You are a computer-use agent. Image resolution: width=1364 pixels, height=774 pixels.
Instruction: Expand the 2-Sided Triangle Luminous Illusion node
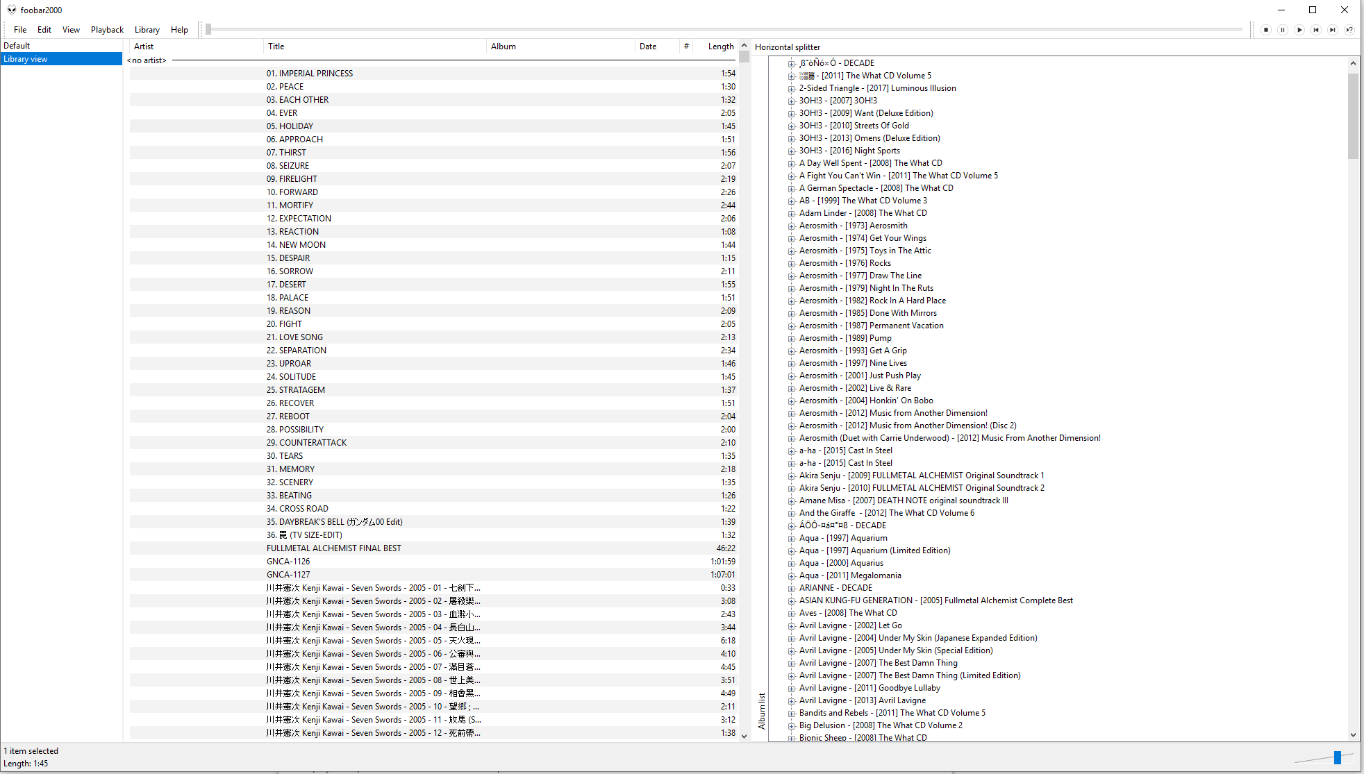coord(791,88)
